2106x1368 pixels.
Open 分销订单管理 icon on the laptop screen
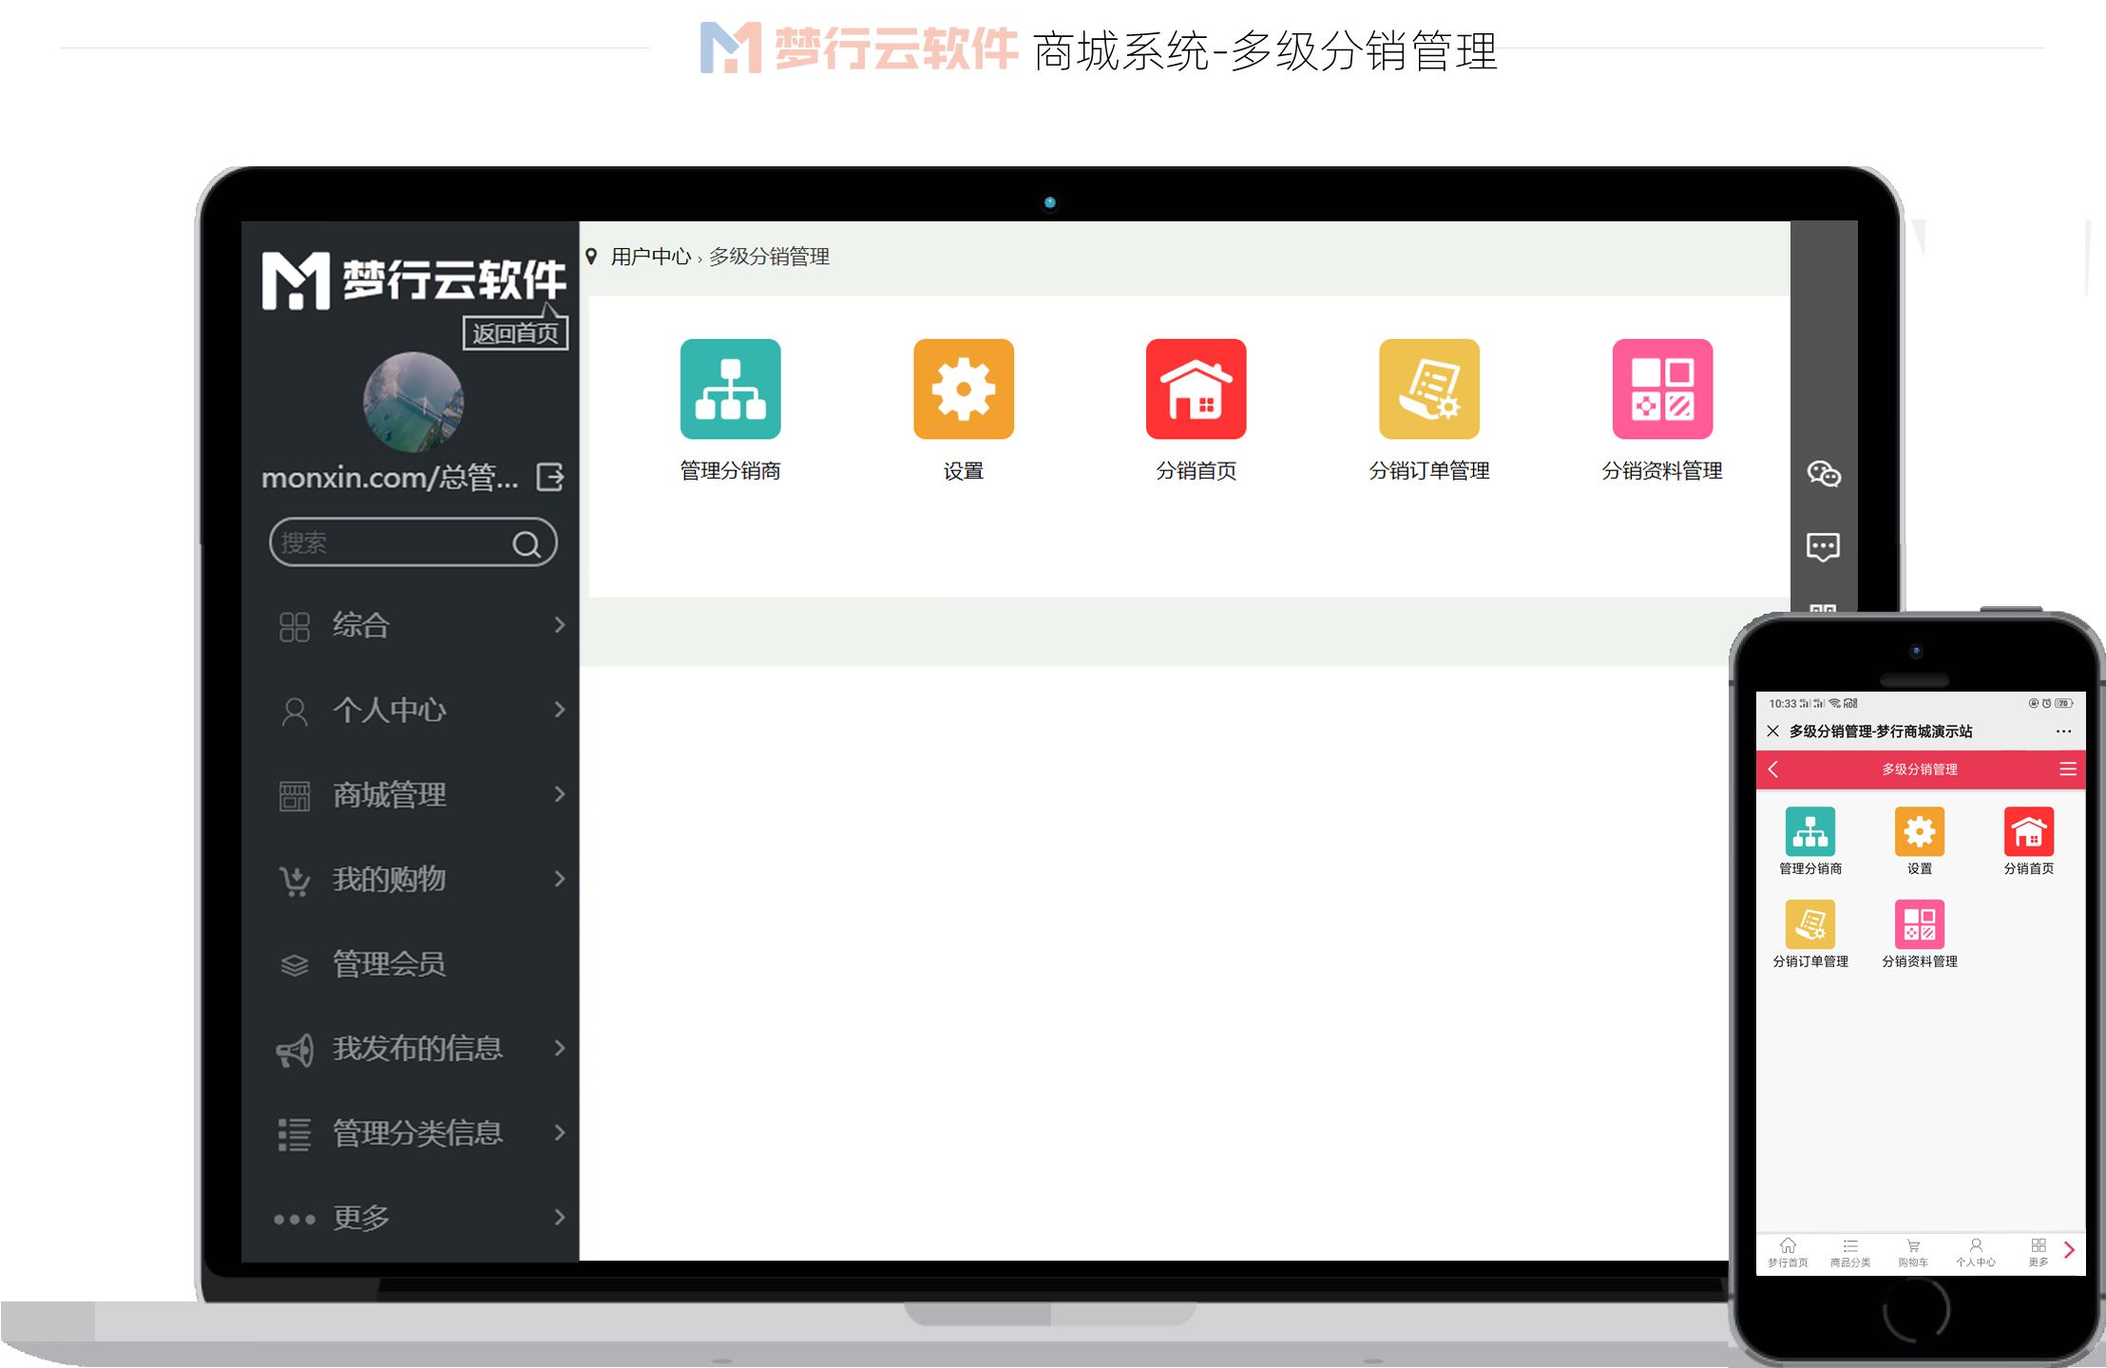click(1428, 389)
